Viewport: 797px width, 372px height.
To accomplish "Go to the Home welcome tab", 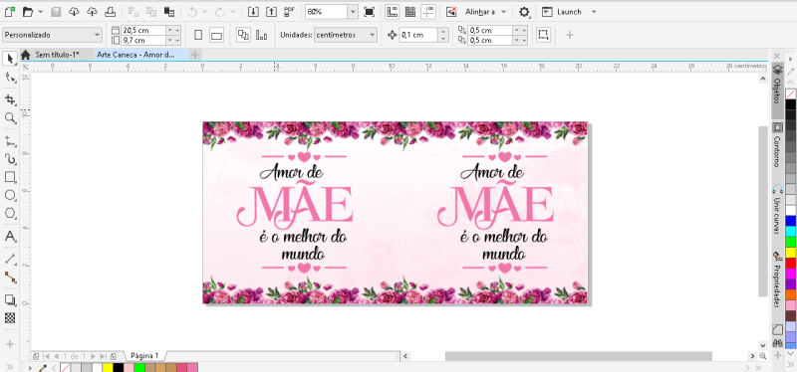I will click(x=26, y=55).
